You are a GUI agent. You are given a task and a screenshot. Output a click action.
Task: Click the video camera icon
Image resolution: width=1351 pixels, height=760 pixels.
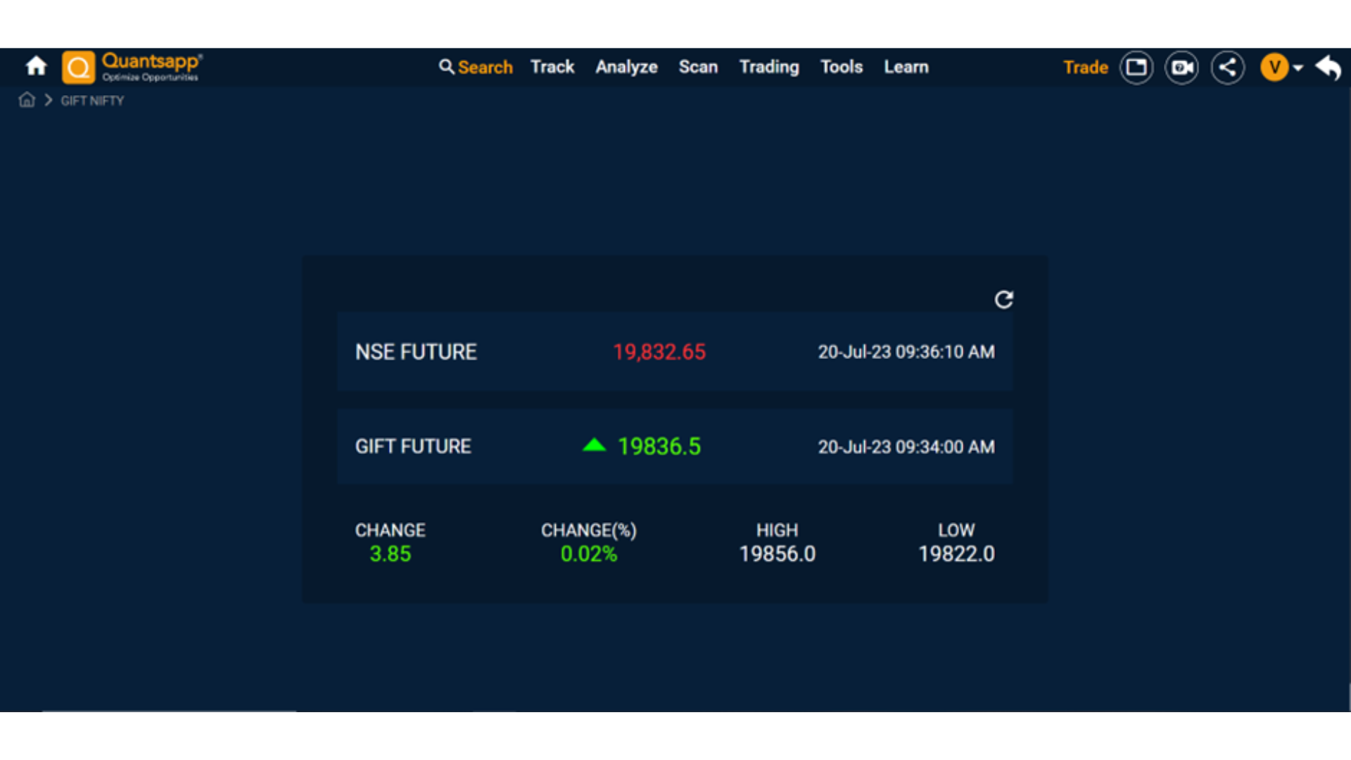tap(1182, 68)
